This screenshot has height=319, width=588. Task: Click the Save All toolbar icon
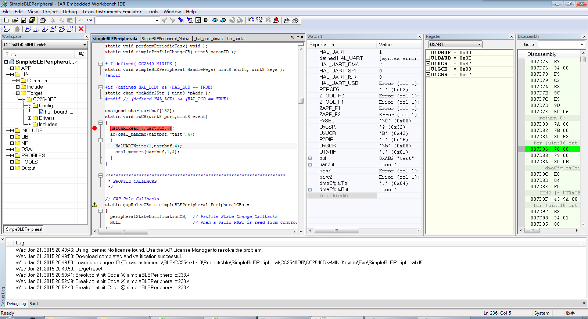pyautogui.click(x=32, y=20)
